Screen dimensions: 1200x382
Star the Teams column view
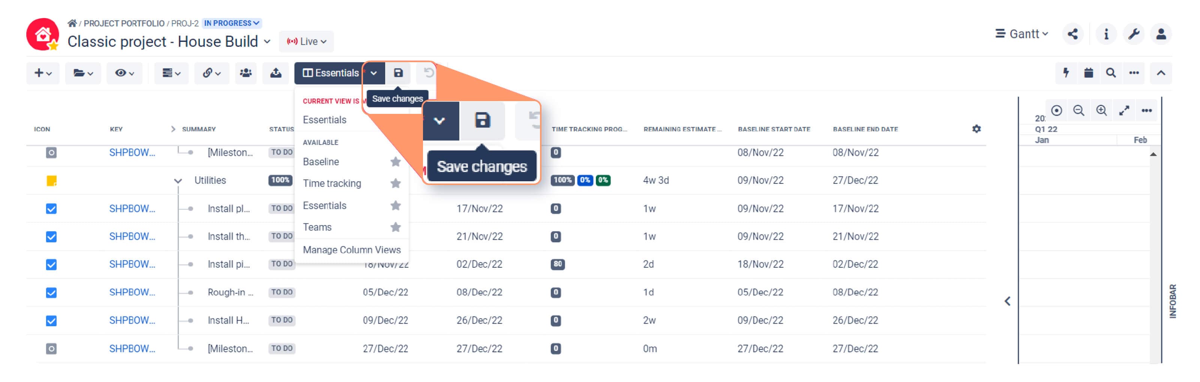coord(396,227)
